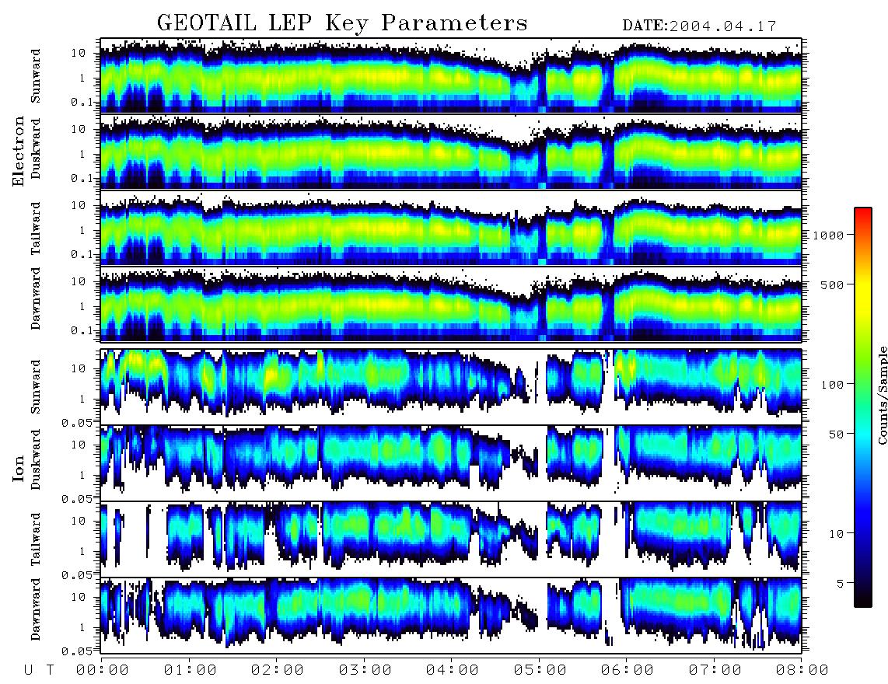The width and height of the screenshot is (888, 684).
Task: Select the Electron 'Duskward' axis label
Action: click(x=35, y=148)
